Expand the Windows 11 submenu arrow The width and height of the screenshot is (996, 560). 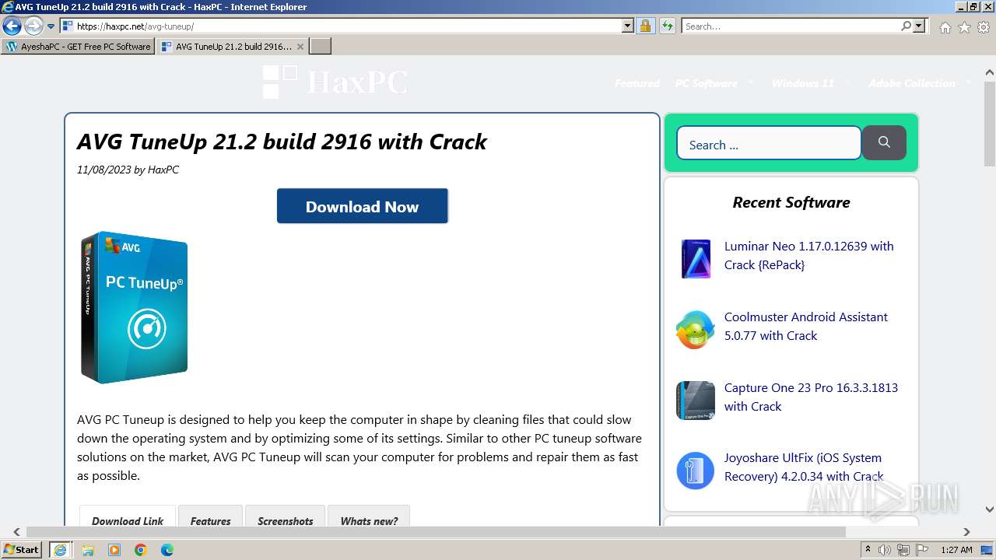point(847,82)
